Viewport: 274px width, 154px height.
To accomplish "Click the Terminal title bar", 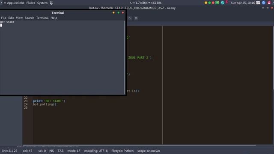I will coord(58,13).
